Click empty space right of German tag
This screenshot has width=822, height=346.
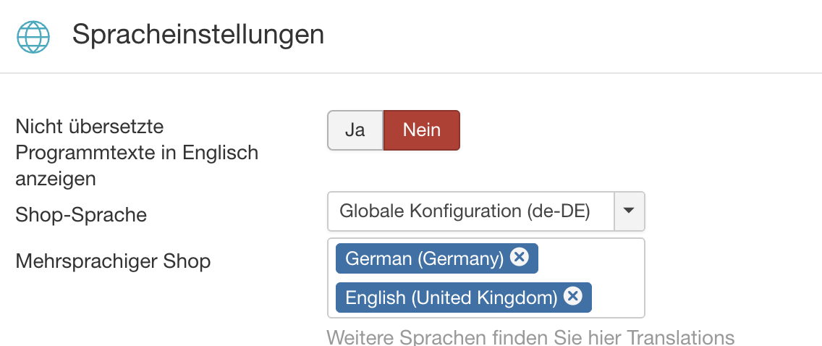point(590,258)
